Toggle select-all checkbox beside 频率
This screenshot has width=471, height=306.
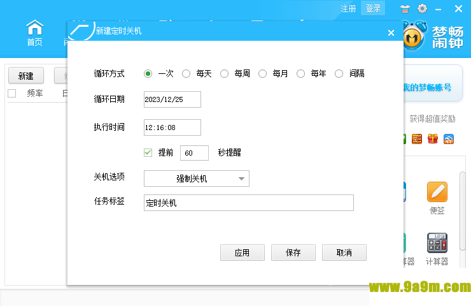point(11,93)
